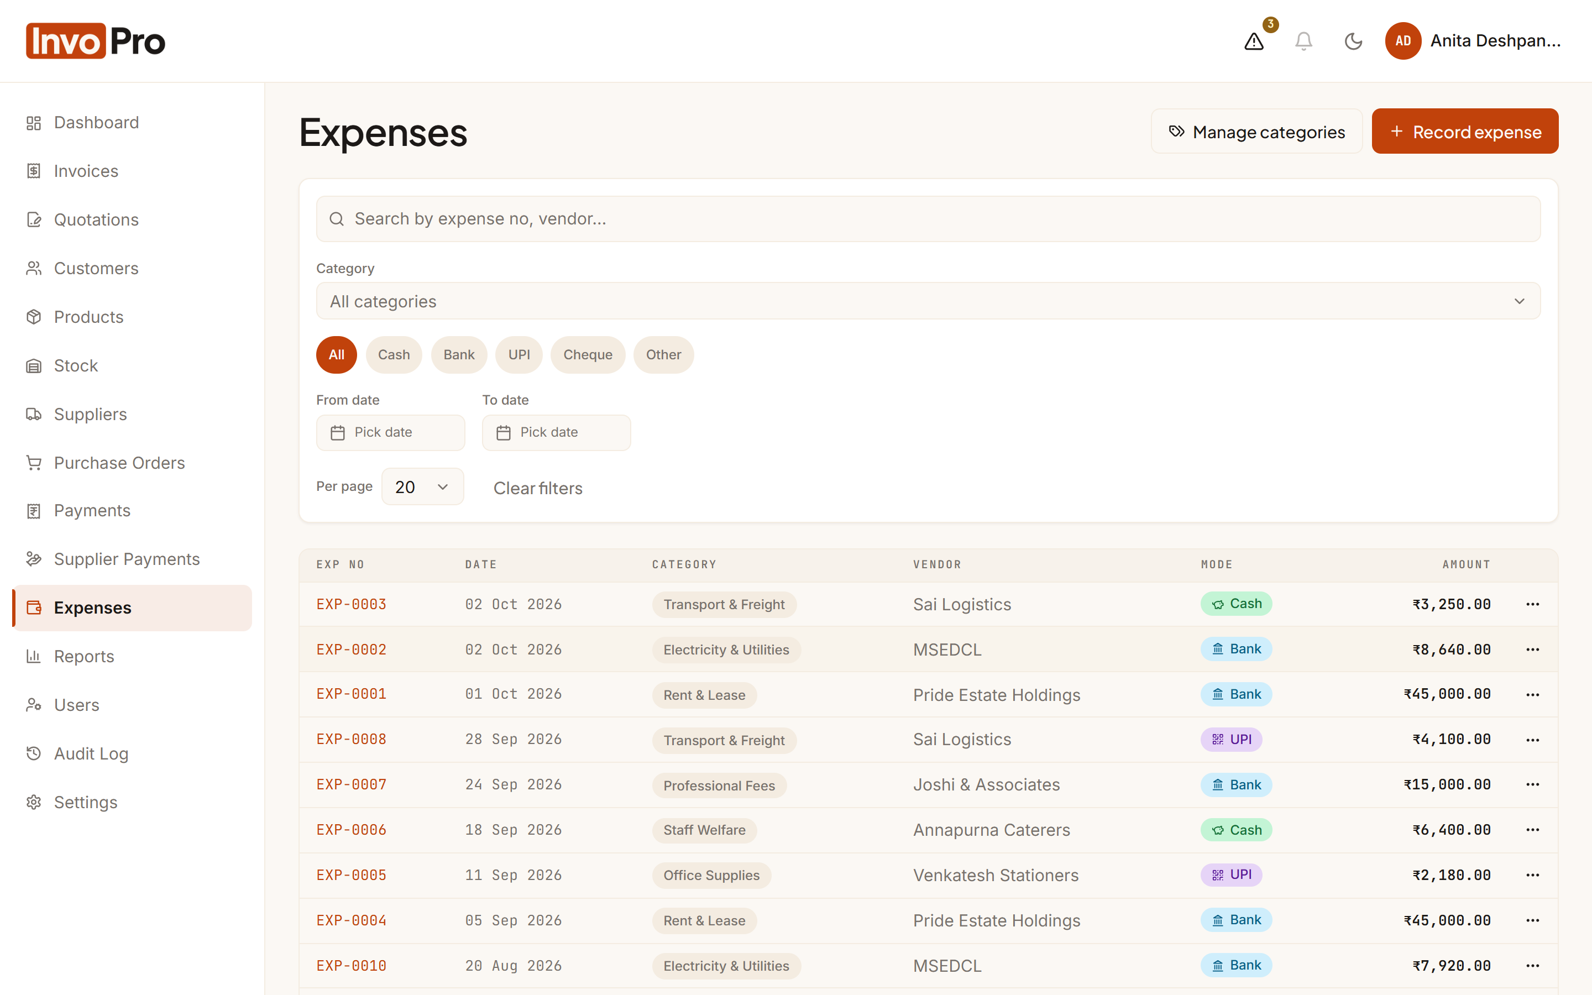Click the Suppliers truck icon

[34, 414]
